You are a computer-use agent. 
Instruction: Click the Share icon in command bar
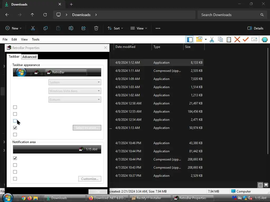coord(84,28)
